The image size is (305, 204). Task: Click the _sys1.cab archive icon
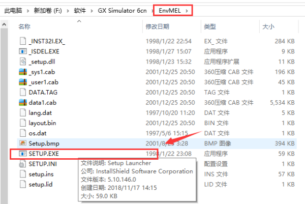coord(23,72)
